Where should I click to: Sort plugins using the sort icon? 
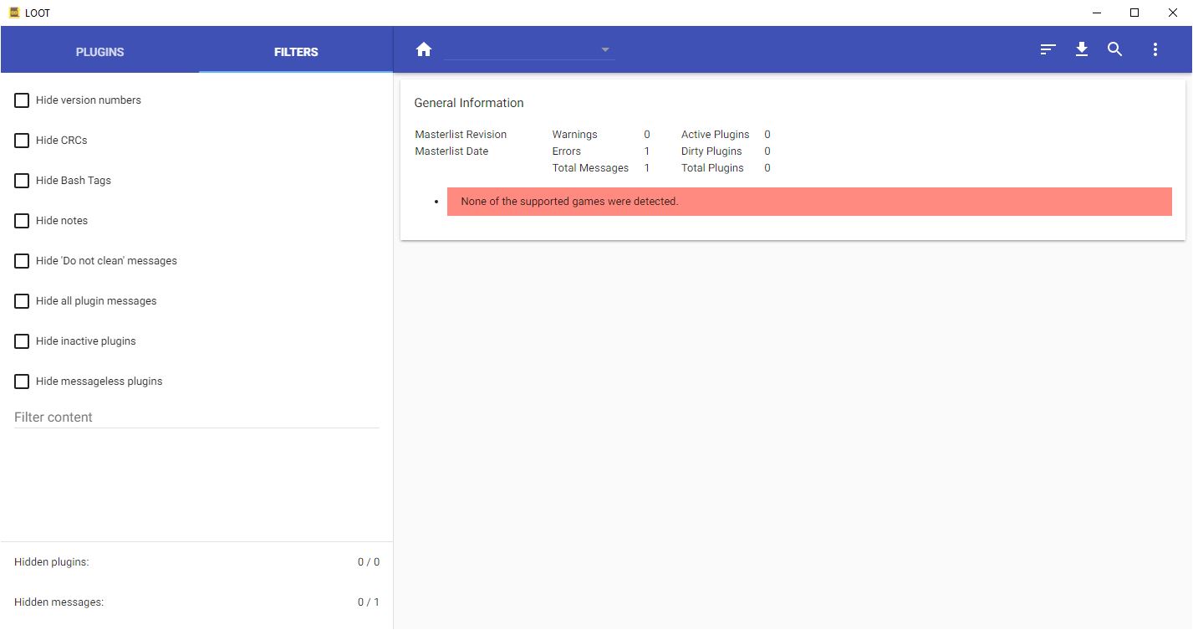(x=1048, y=49)
